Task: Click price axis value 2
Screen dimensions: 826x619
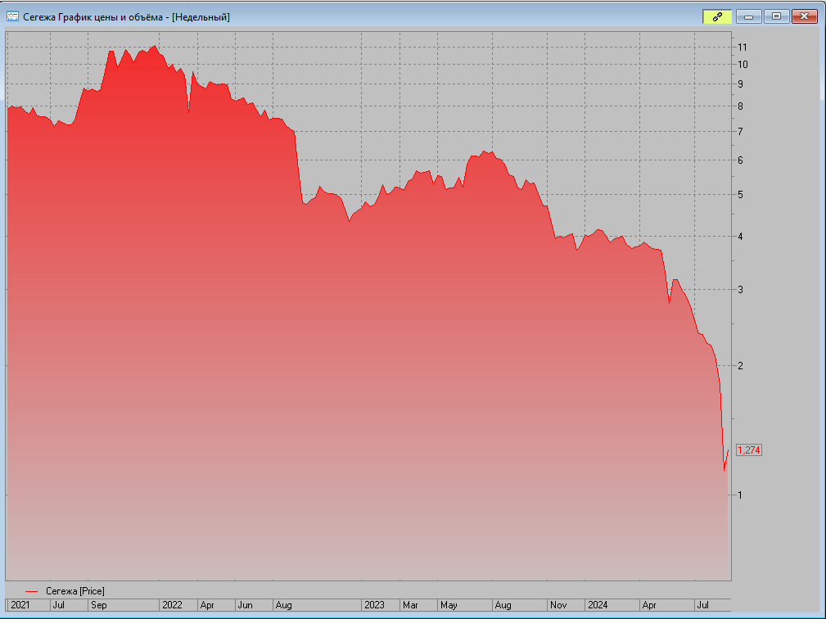Action: point(740,365)
